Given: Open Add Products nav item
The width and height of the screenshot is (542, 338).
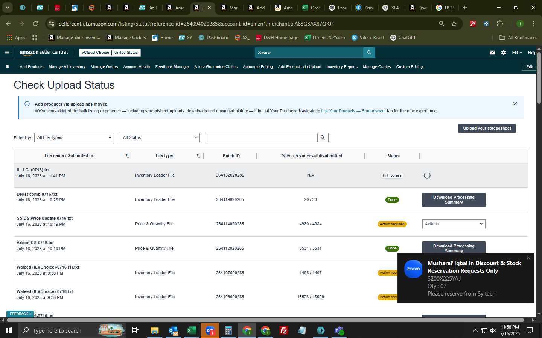Looking at the screenshot, I should point(32,67).
